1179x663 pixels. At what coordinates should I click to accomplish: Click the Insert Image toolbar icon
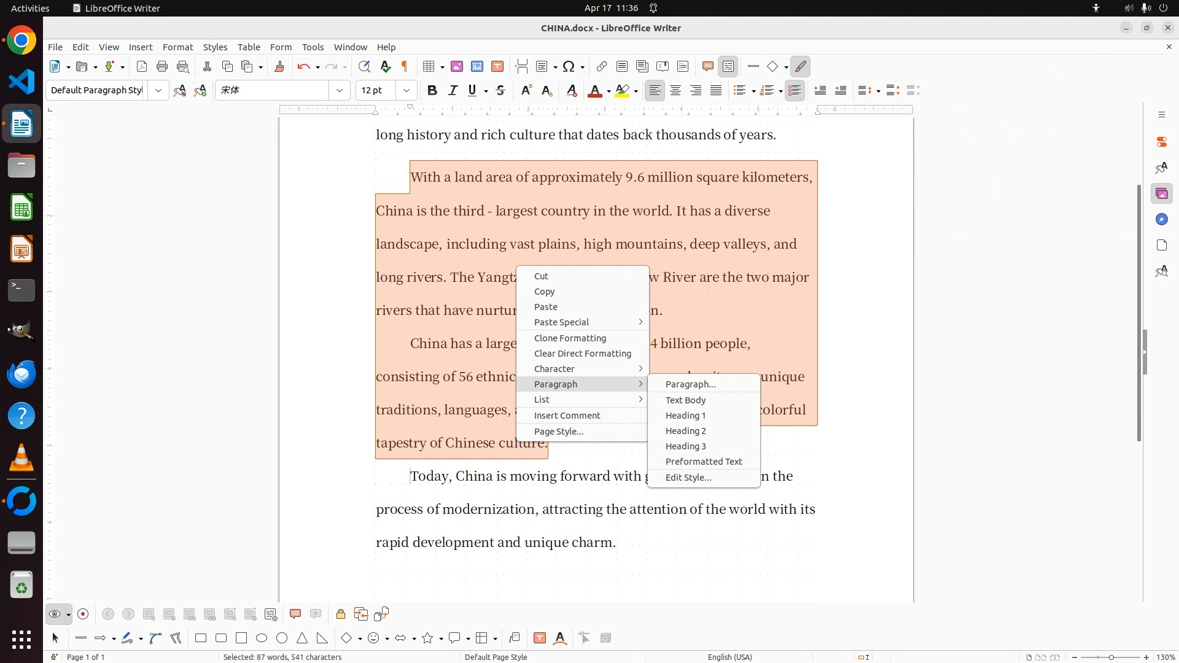457,67
